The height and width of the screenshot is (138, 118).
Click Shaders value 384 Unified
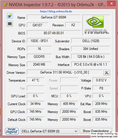pyautogui.click(x=91, y=49)
